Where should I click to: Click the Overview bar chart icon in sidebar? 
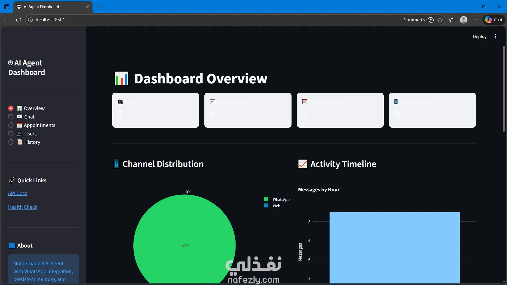[x=19, y=108]
